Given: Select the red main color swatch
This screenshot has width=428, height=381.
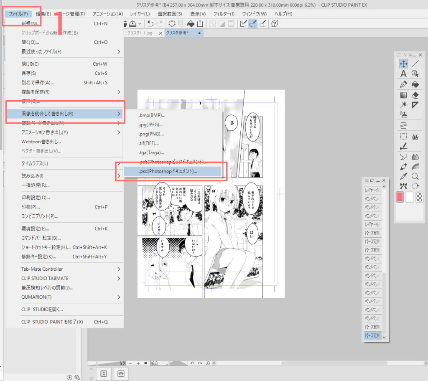Looking at the screenshot, I should [x=400, y=197].
